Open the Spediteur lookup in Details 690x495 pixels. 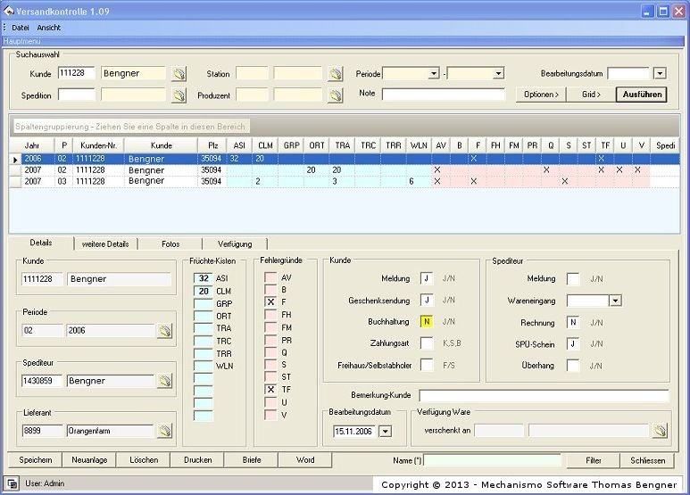click(165, 381)
